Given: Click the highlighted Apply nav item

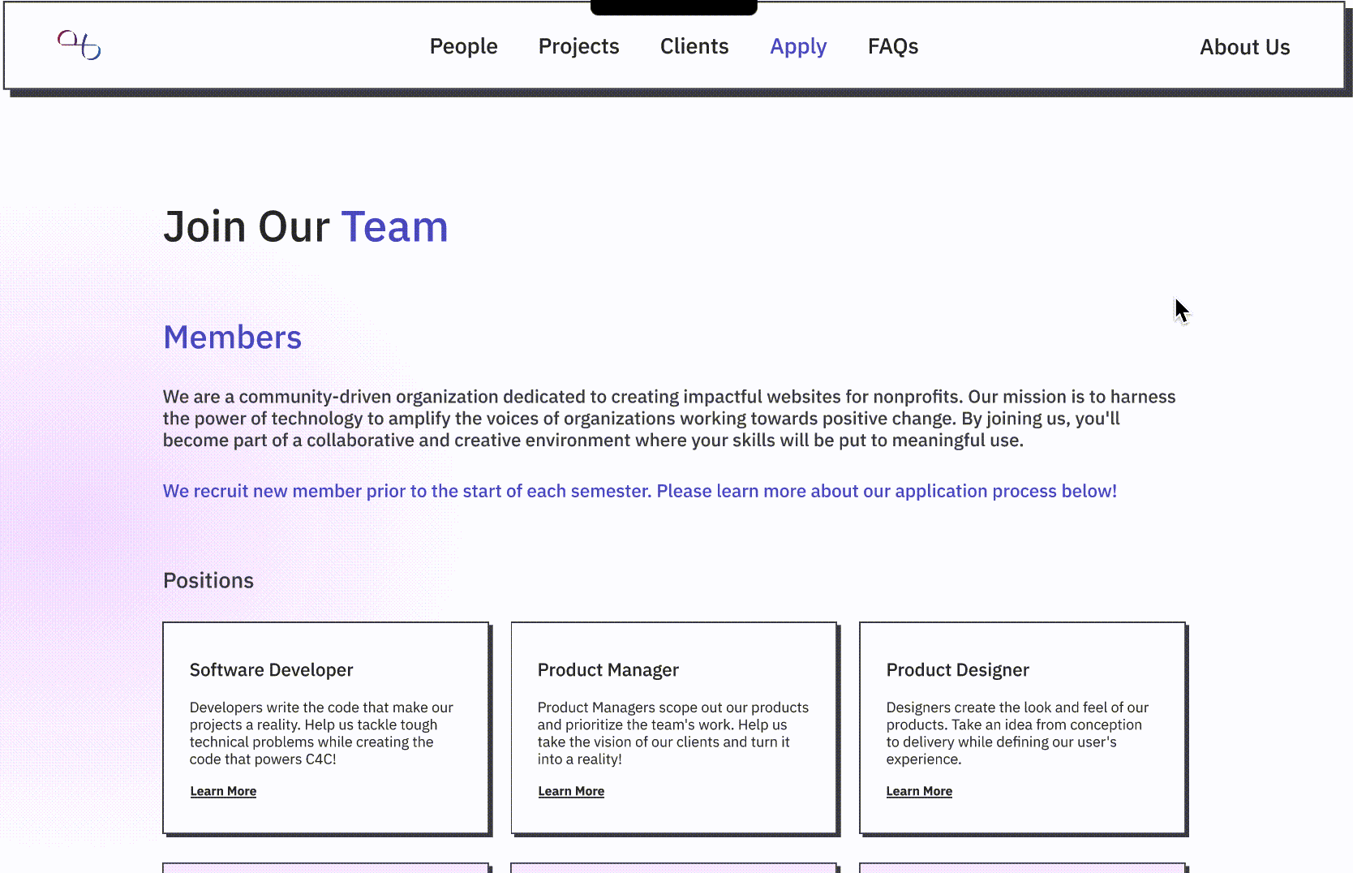Looking at the screenshot, I should tap(798, 46).
